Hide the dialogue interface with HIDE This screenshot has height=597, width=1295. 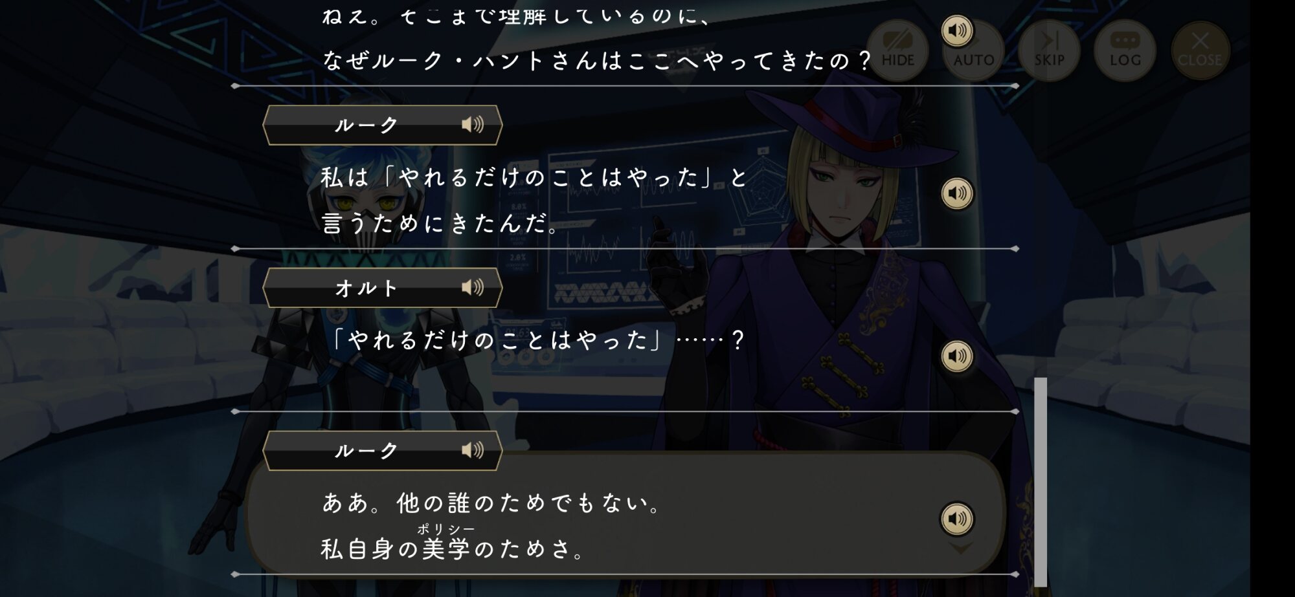(x=898, y=50)
